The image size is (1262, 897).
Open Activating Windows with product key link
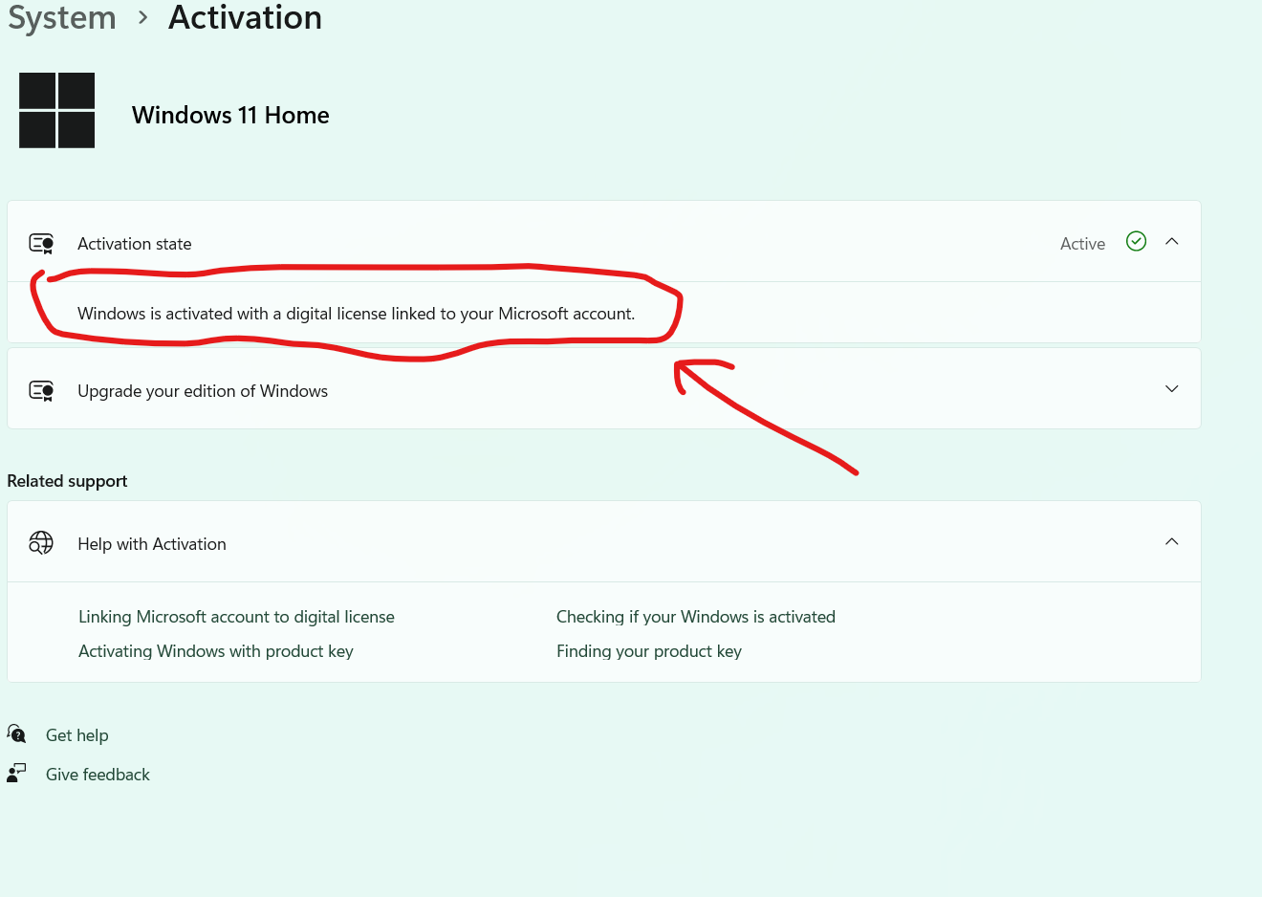point(216,651)
